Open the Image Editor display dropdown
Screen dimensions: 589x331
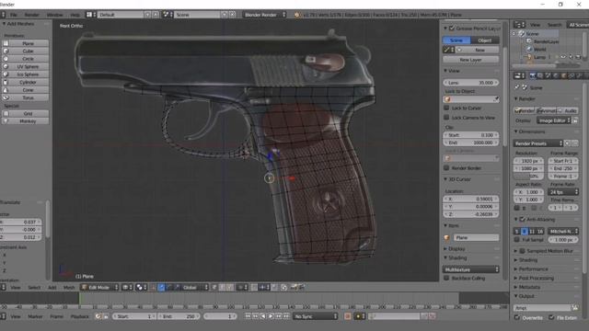tap(554, 120)
